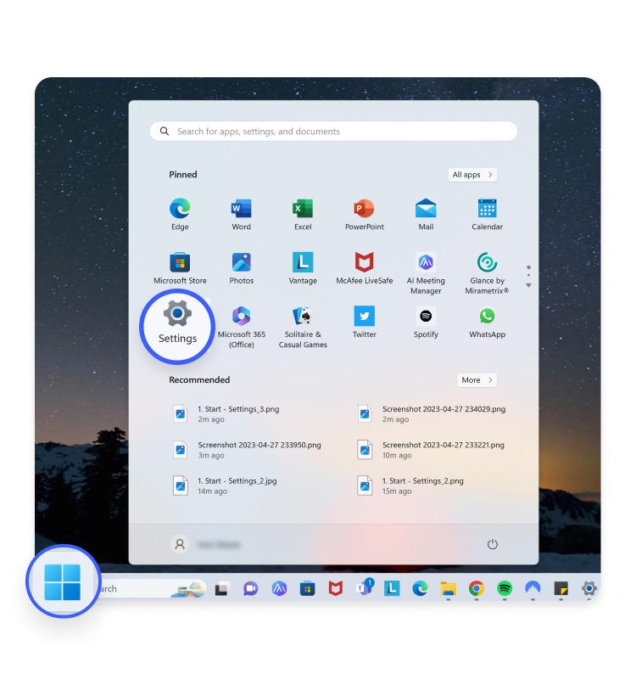Screen dimensions: 636x679
Task: Open Chat on the taskbar
Action: [x=250, y=589]
